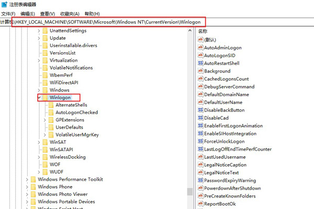Click the AutoRestartShell DWORD value icon
This screenshot has width=314, height=209.
pyautogui.click(x=200, y=63)
